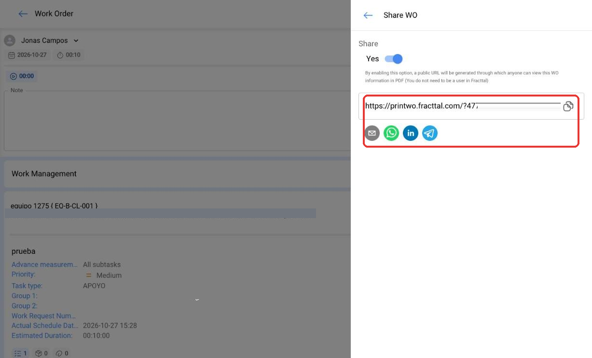The height and width of the screenshot is (358, 592).
Task: Select equipo 1275 asset row
Action: (54, 206)
